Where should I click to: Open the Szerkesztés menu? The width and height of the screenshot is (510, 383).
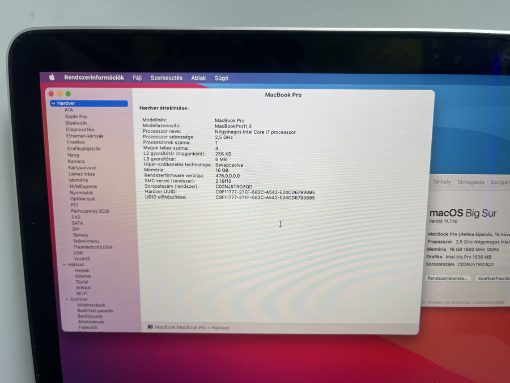[166, 78]
